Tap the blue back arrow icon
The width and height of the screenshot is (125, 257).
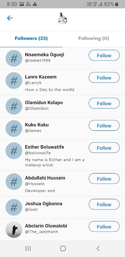click(x=10, y=18)
